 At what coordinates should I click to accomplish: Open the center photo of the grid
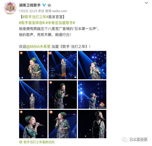63,95
